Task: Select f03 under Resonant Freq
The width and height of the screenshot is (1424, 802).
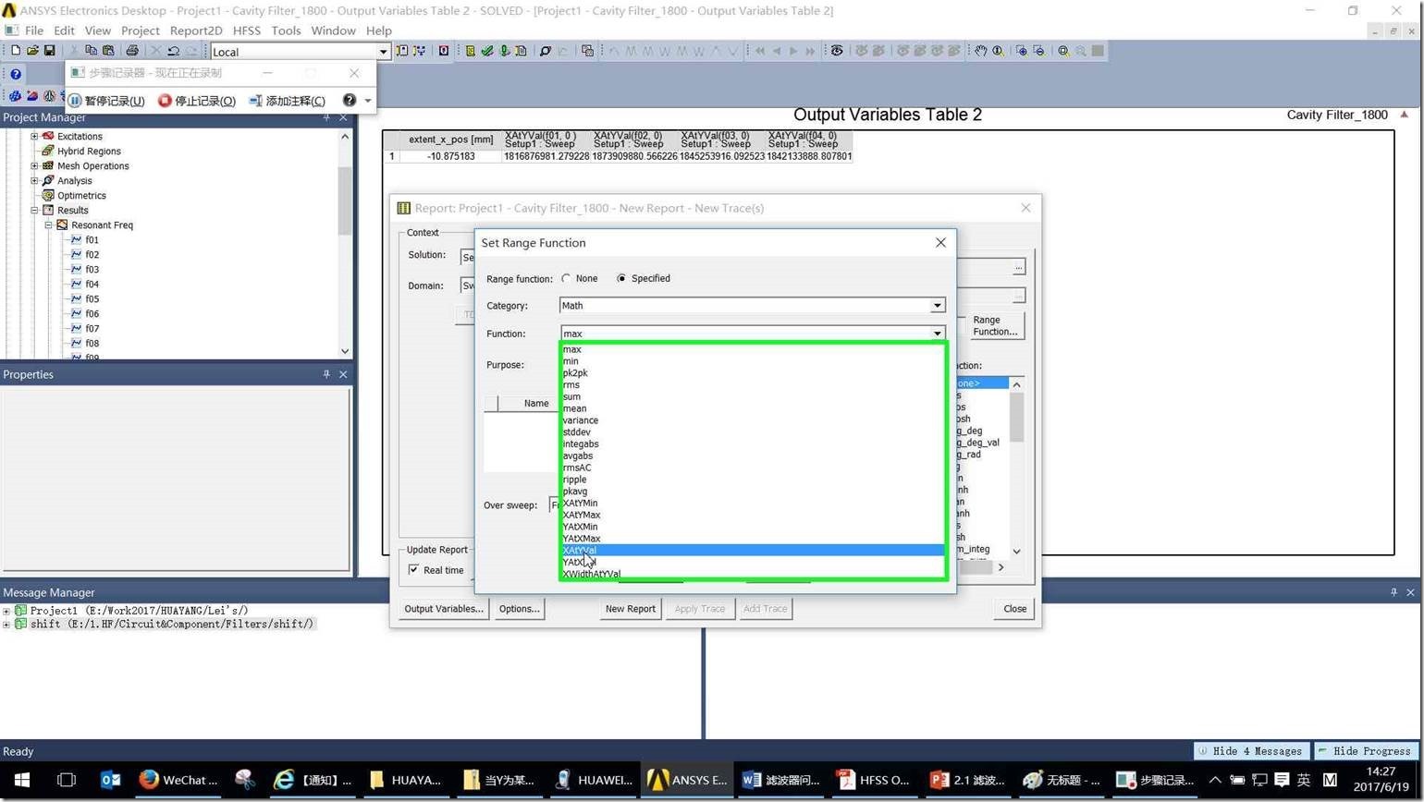Action: coord(92,269)
